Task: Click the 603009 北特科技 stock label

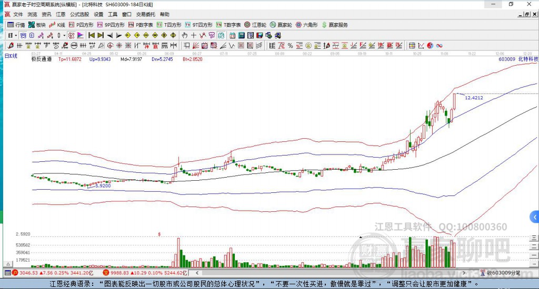Action: point(518,59)
